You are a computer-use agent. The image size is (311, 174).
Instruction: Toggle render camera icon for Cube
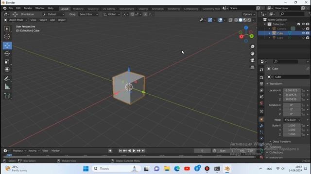(308, 33)
